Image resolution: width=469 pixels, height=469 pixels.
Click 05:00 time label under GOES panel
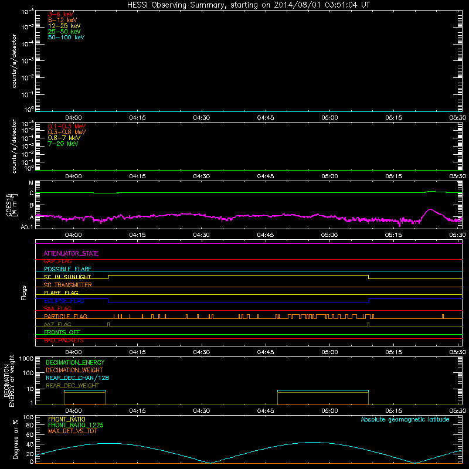click(329, 235)
